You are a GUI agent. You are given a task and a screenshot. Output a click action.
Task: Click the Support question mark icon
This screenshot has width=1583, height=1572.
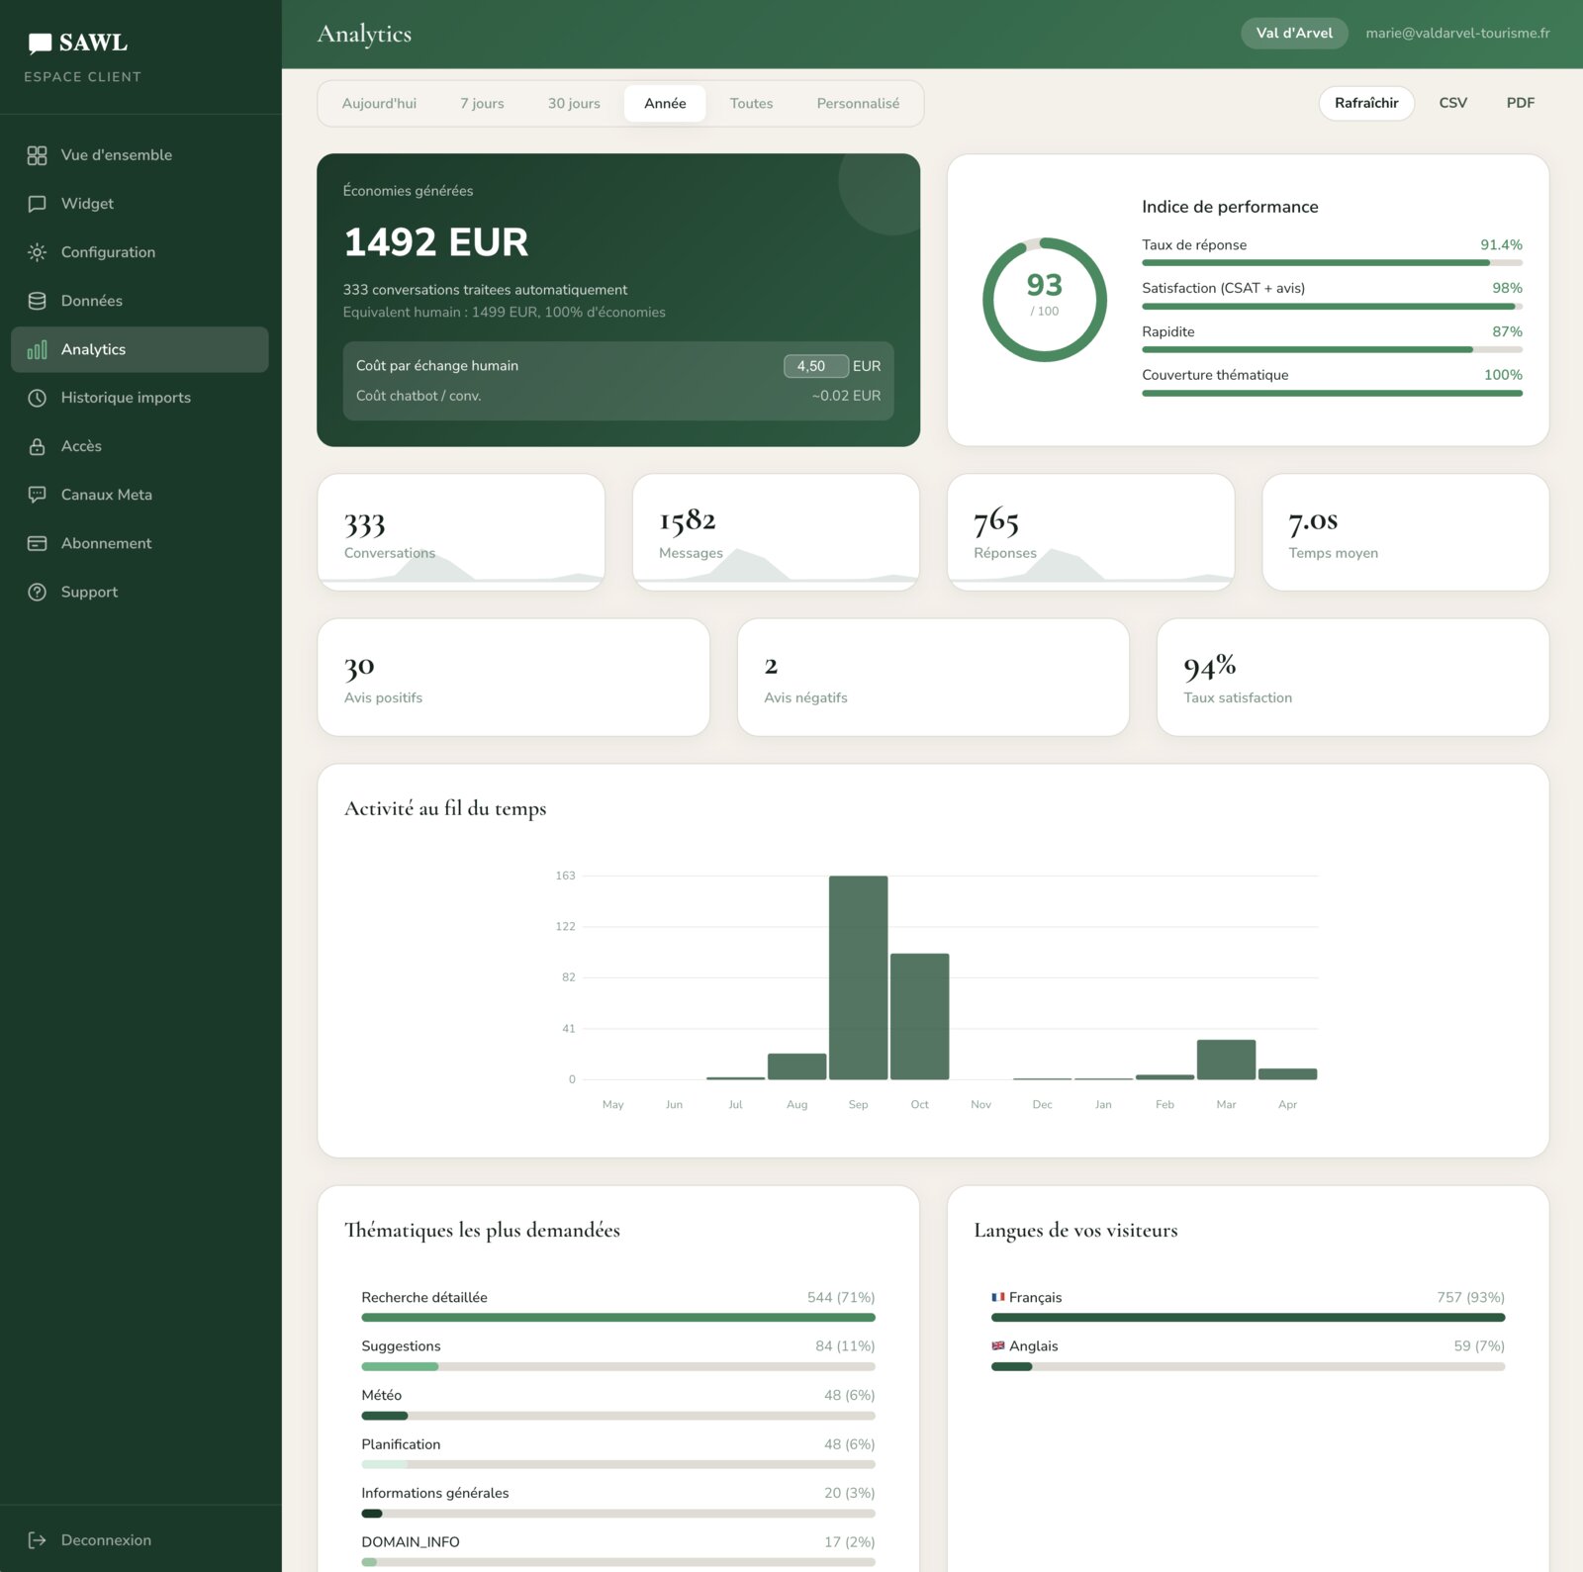(37, 592)
